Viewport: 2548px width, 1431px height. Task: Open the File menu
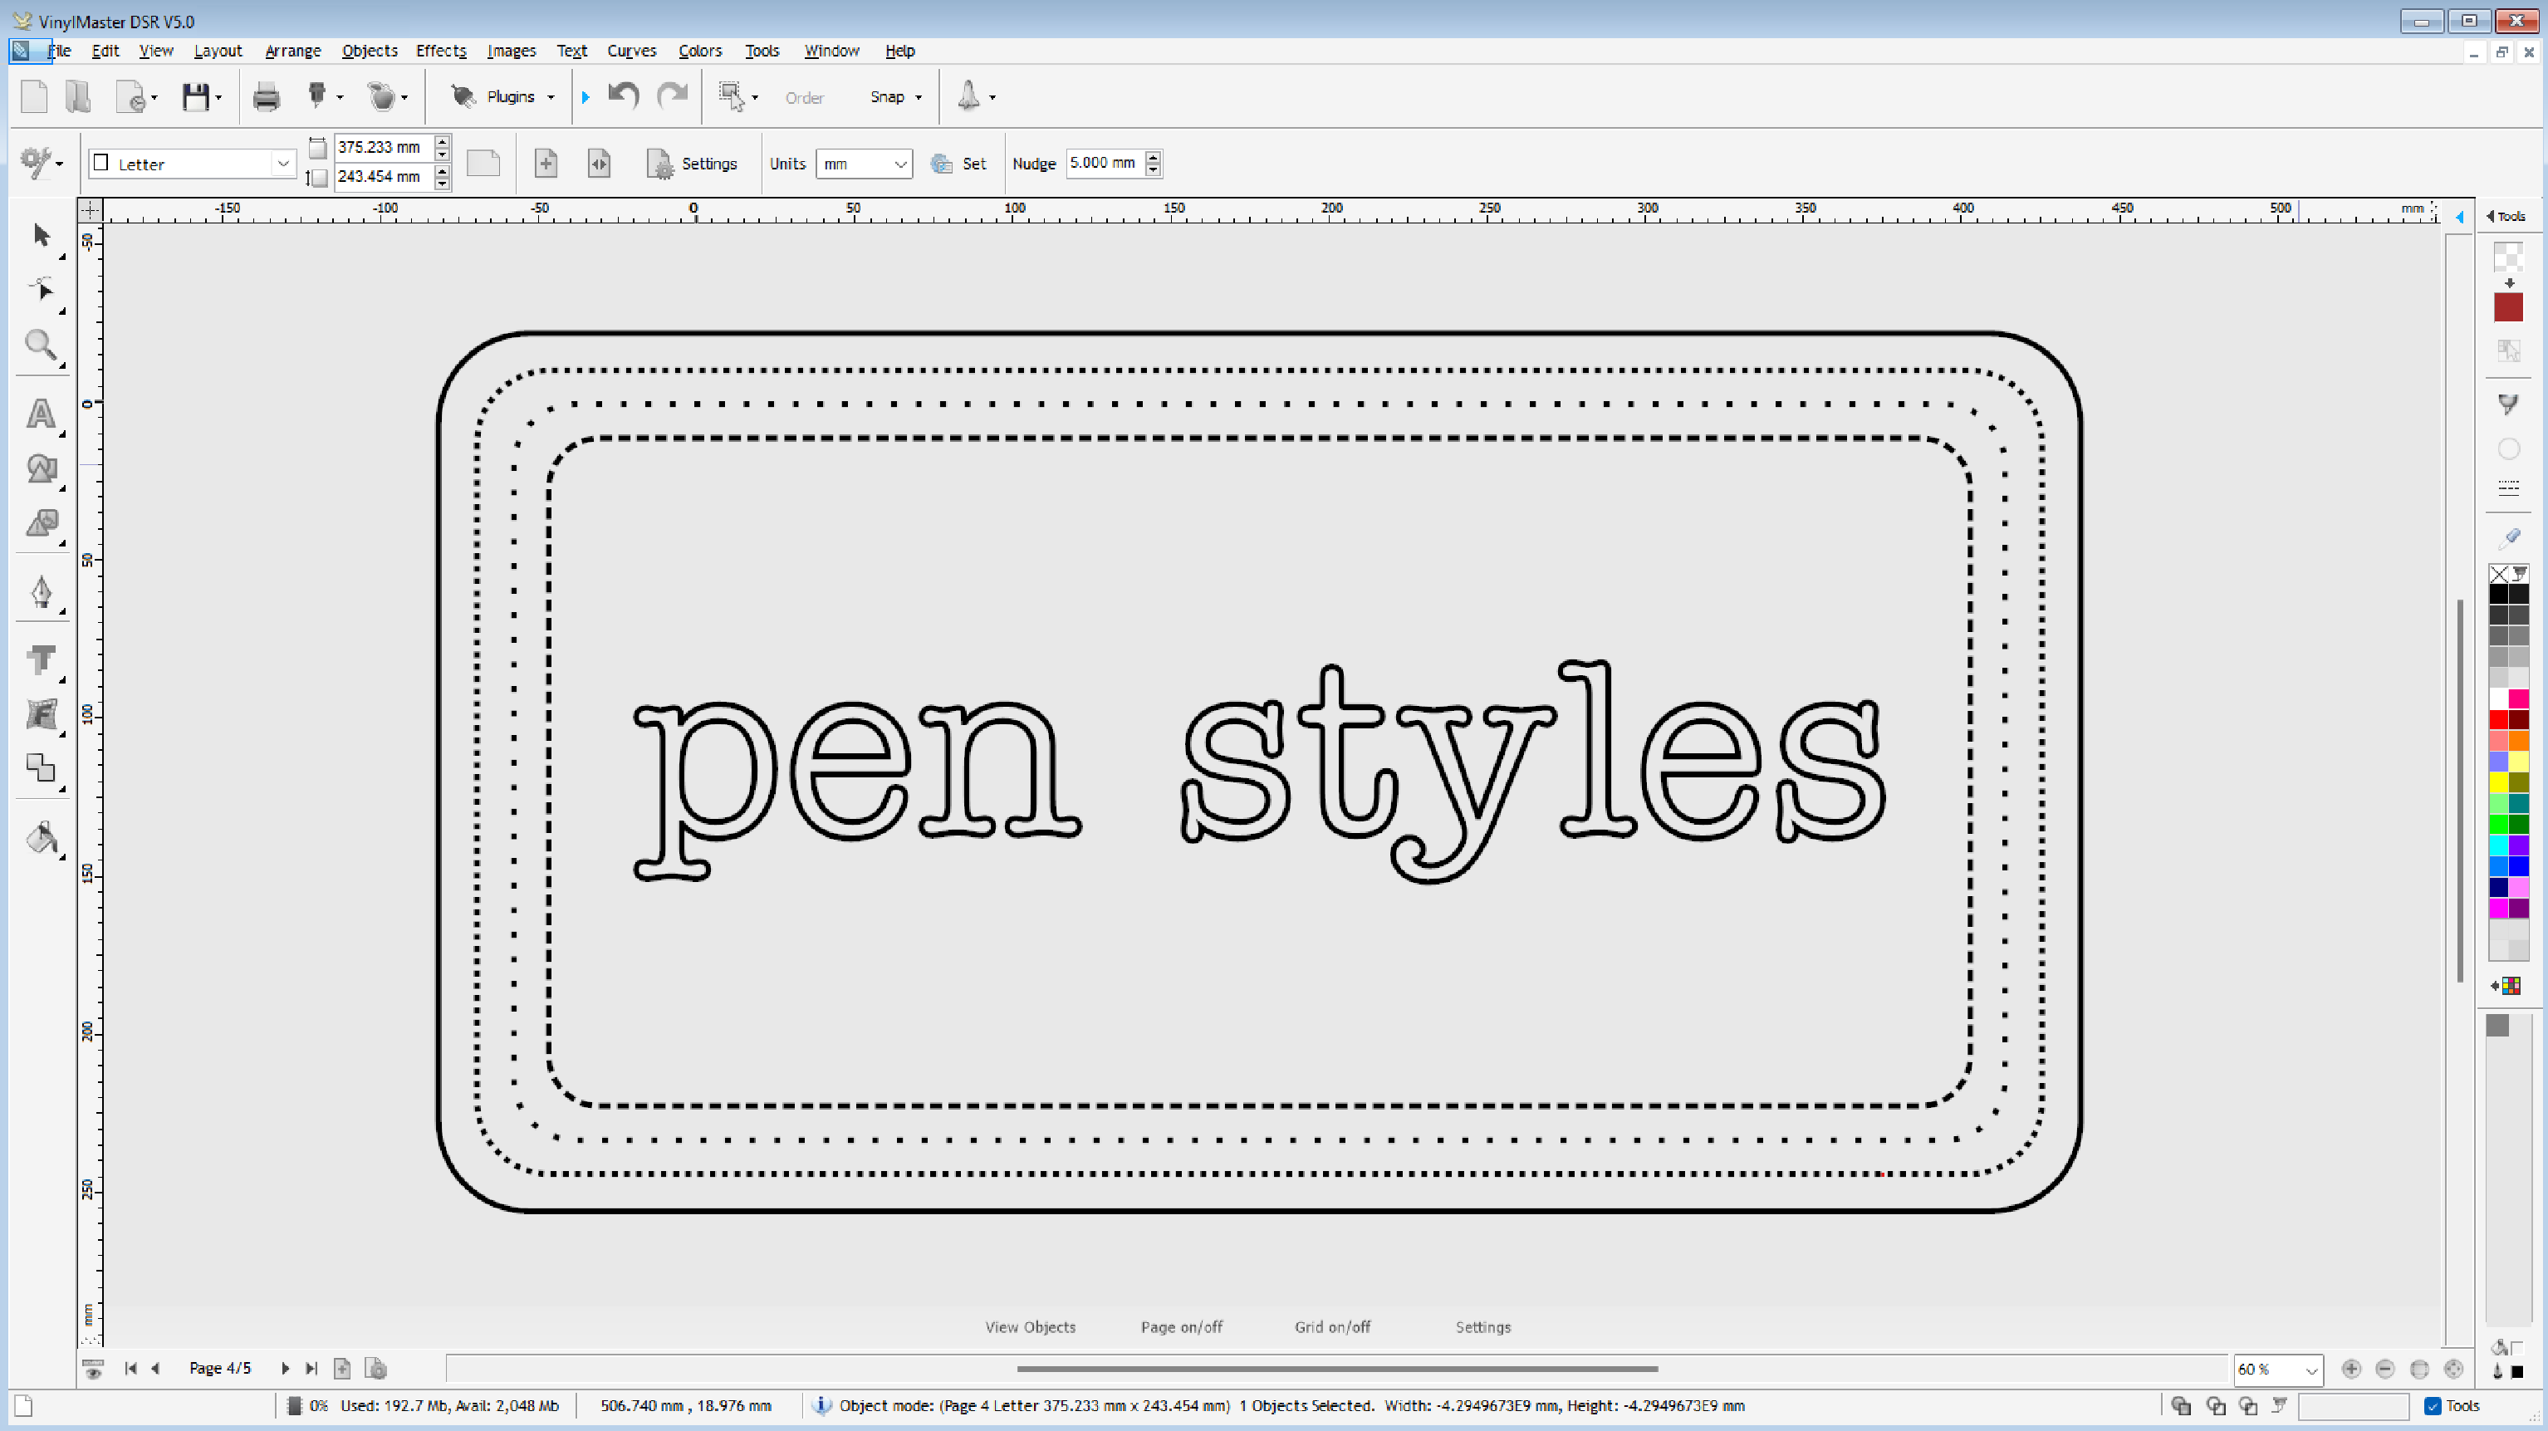(59, 51)
